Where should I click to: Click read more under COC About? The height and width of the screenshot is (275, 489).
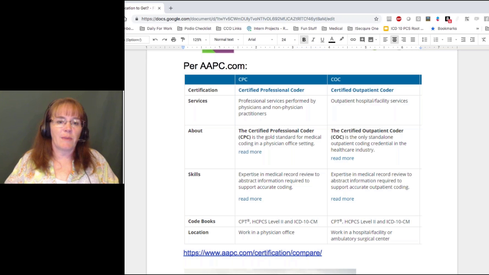click(x=342, y=158)
